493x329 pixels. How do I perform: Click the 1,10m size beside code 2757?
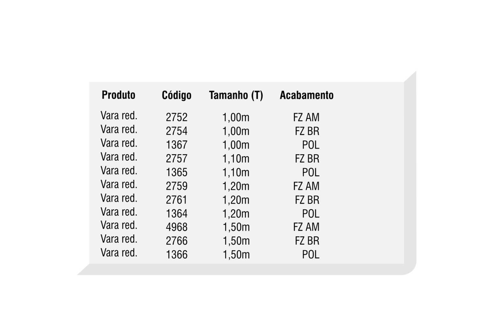(x=236, y=159)
